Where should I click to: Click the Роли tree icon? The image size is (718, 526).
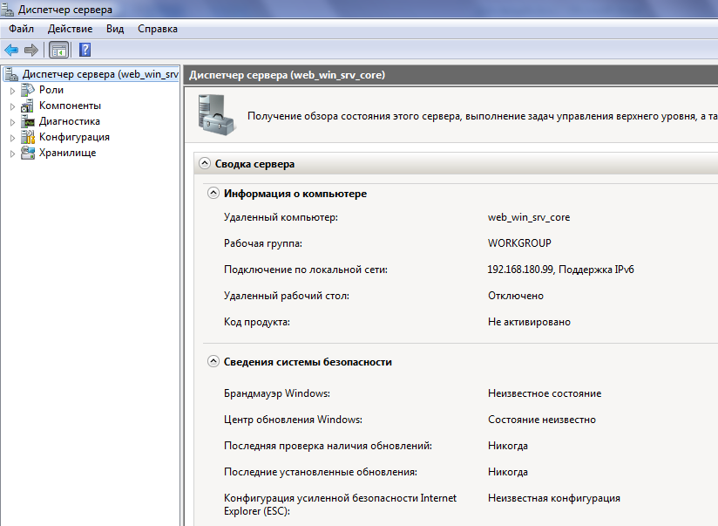click(28, 90)
